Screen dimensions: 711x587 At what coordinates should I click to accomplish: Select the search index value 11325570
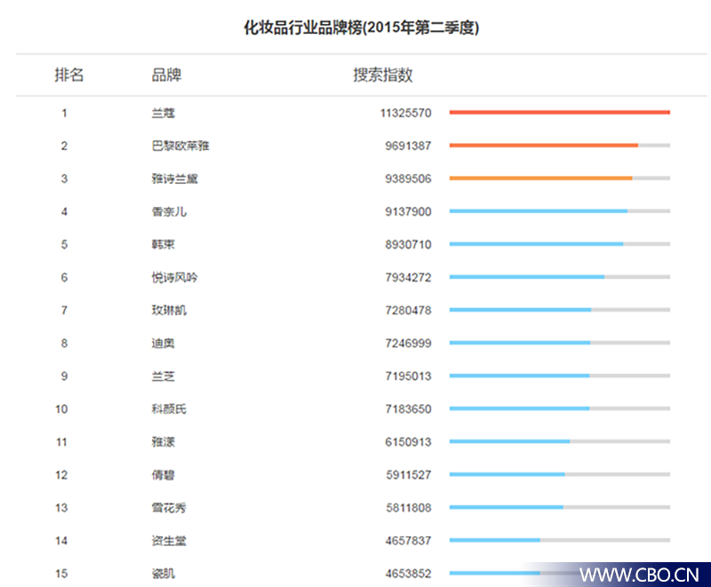pos(404,114)
